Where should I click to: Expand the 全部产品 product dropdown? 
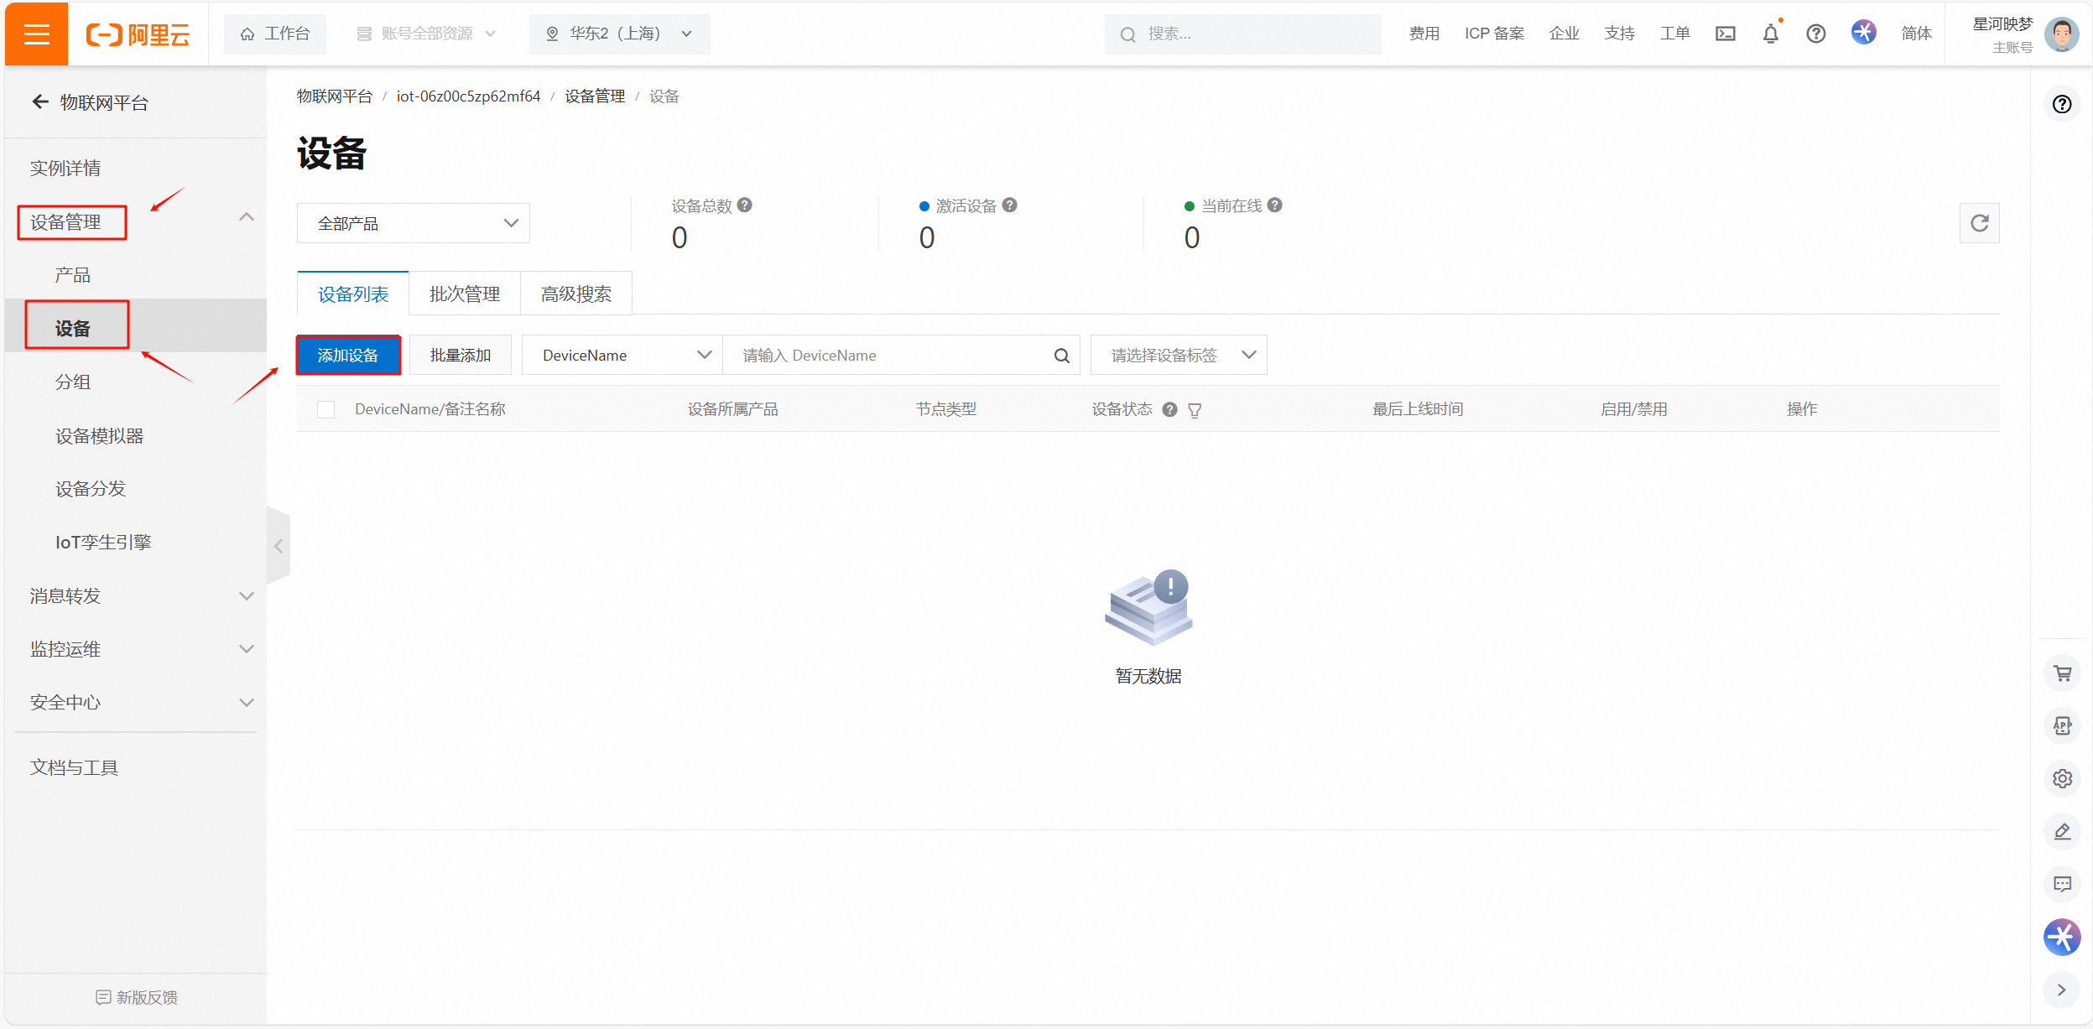click(x=413, y=223)
